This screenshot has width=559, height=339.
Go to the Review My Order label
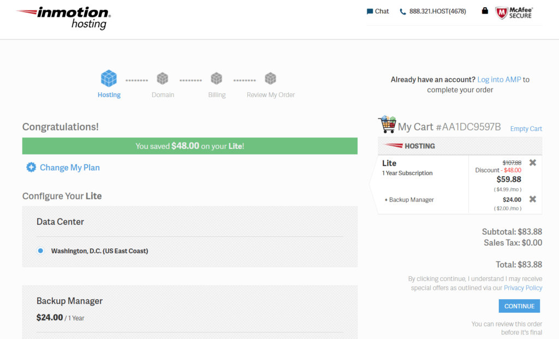[271, 95]
